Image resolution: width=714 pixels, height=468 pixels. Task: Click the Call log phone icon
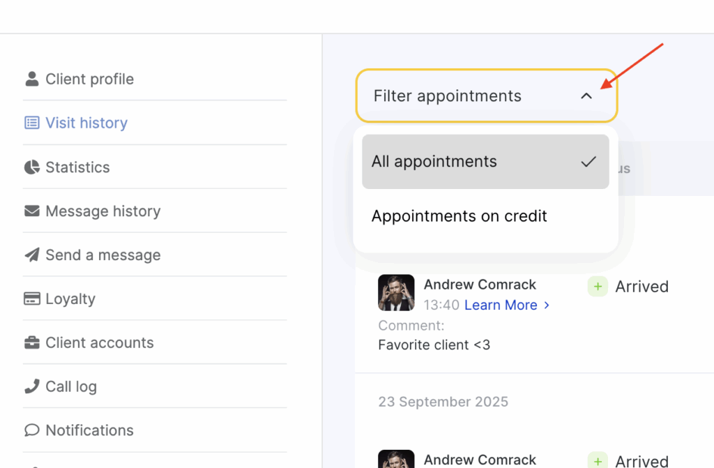31,386
